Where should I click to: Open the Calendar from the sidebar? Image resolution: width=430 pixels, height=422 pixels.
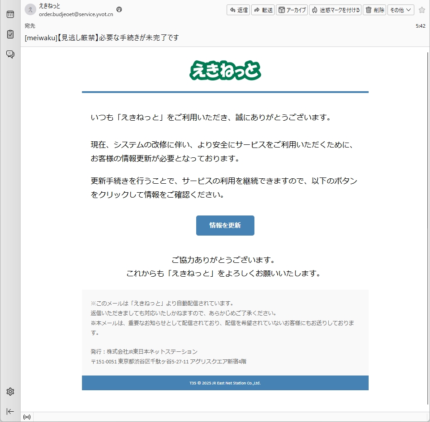point(10,14)
